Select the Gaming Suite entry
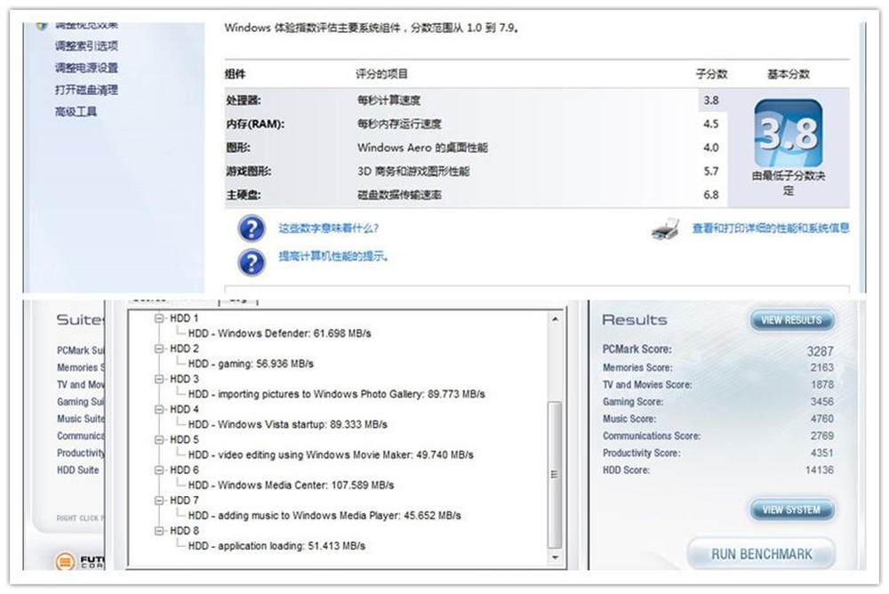889x594 pixels. (81, 402)
